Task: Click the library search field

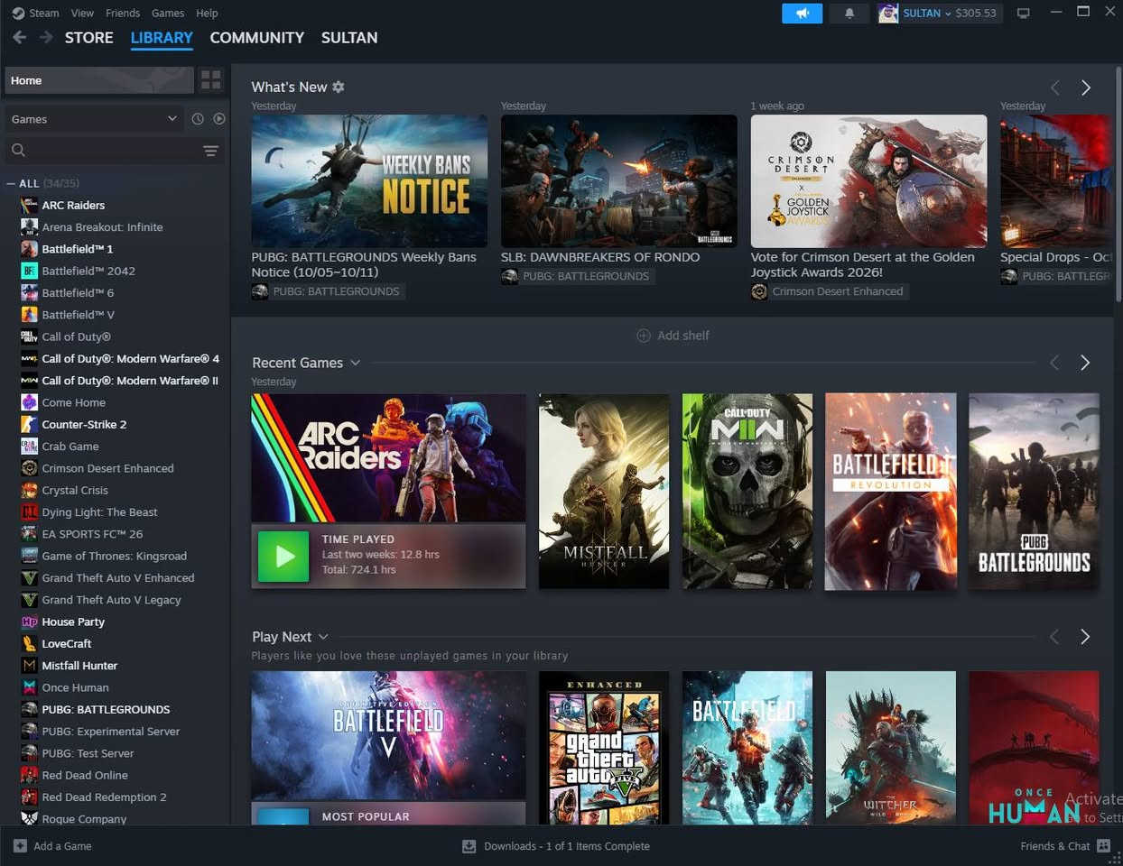Action: click(104, 151)
